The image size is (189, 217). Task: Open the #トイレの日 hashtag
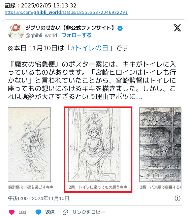click(89, 48)
